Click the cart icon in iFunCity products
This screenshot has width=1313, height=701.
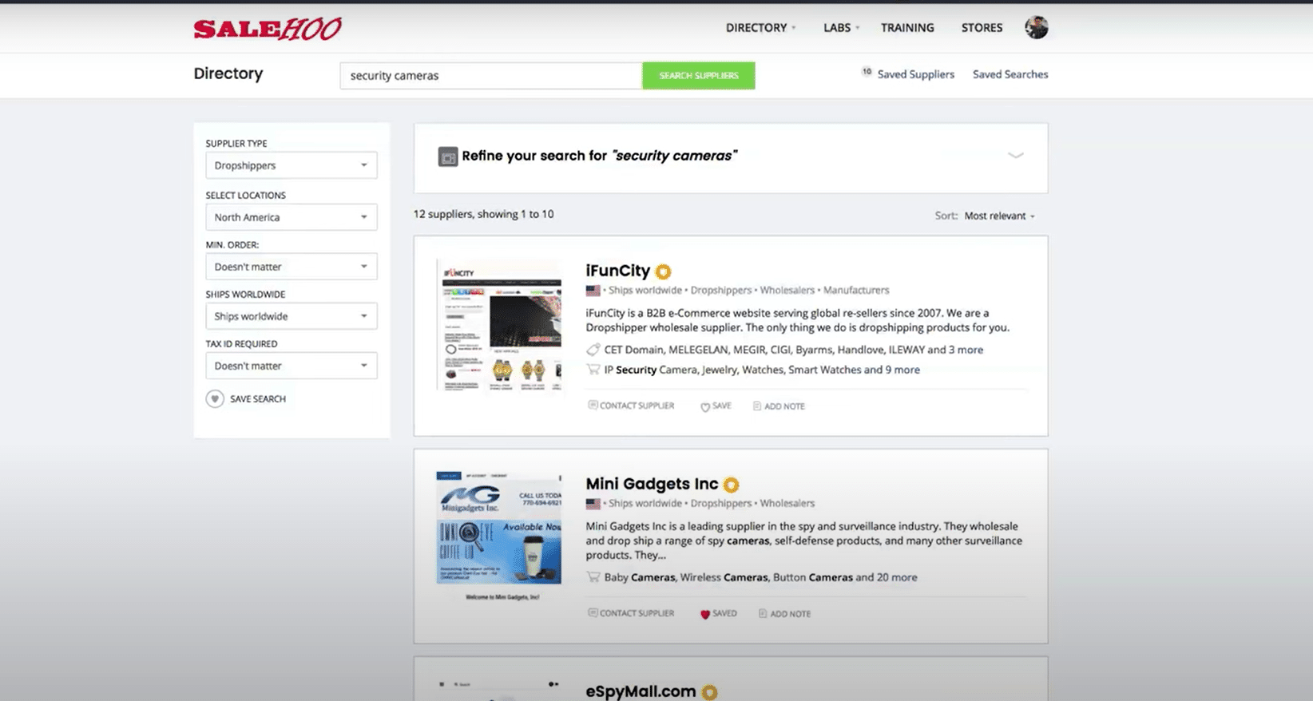(593, 370)
